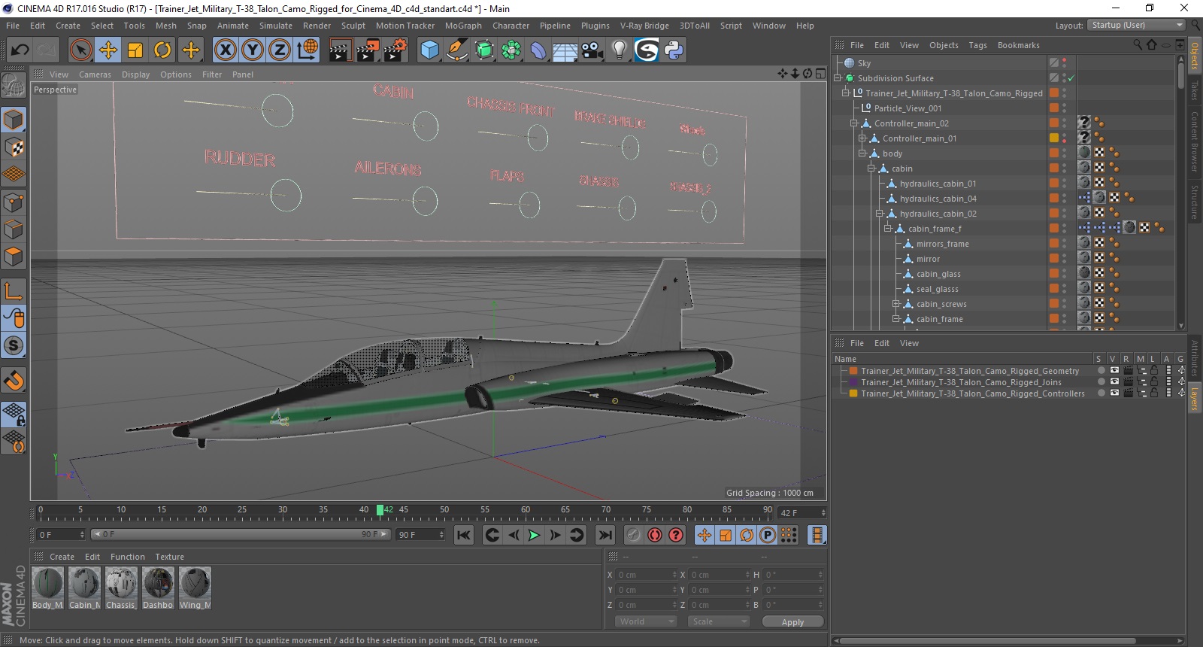Select Points mode in left palette
This screenshot has height=647, width=1203.
point(14,202)
